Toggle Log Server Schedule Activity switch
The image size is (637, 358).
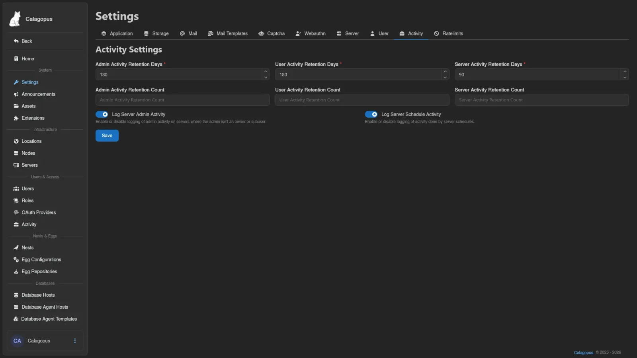click(x=371, y=114)
